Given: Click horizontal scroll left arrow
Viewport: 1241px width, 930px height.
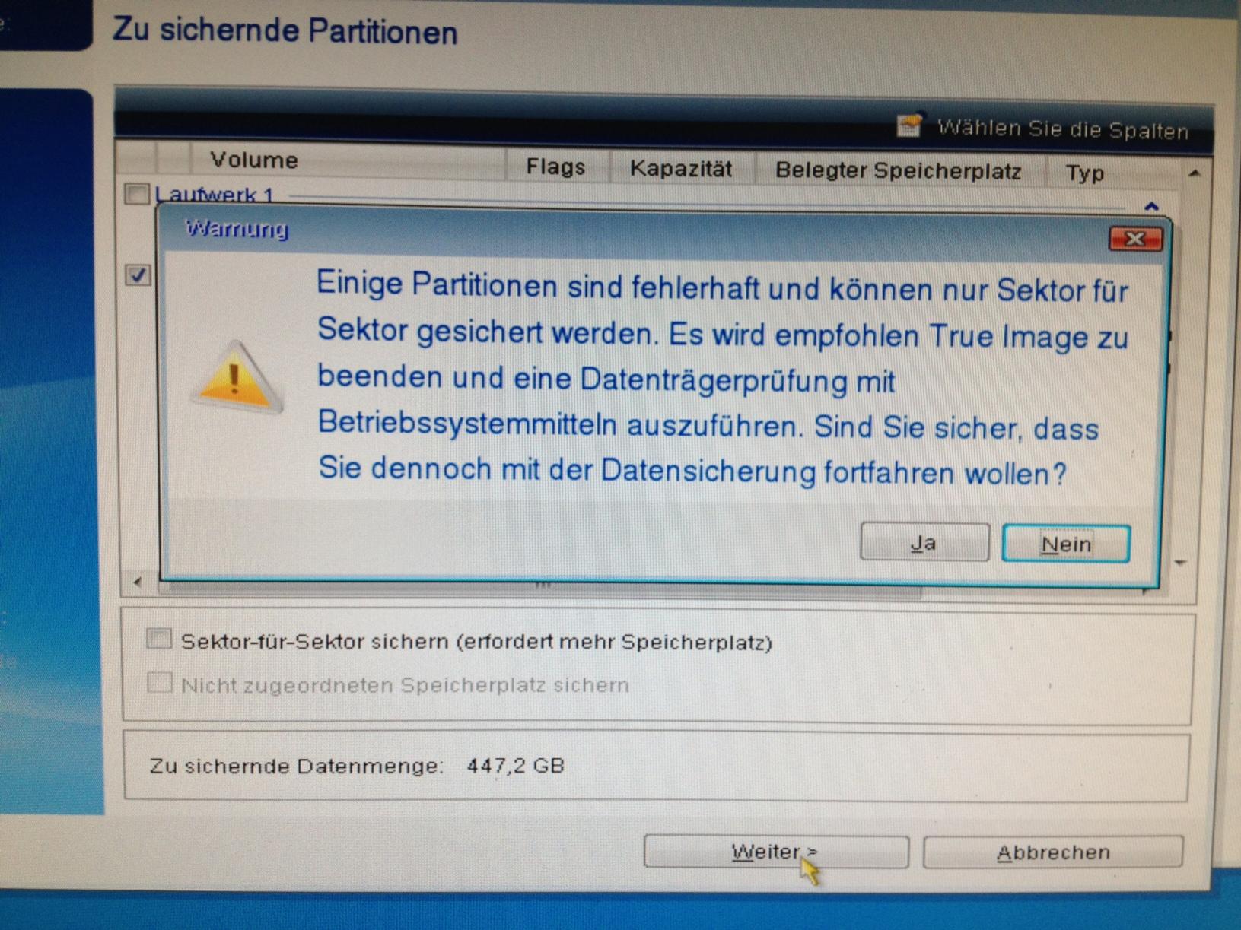Looking at the screenshot, I should [137, 582].
